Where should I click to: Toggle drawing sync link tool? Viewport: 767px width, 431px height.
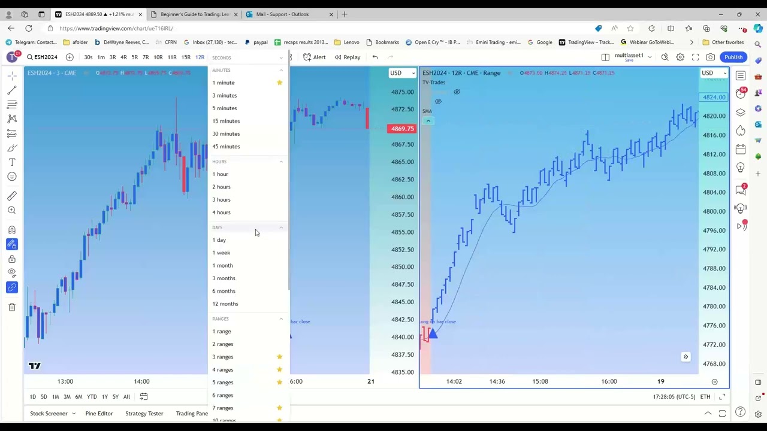tap(12, 288)
